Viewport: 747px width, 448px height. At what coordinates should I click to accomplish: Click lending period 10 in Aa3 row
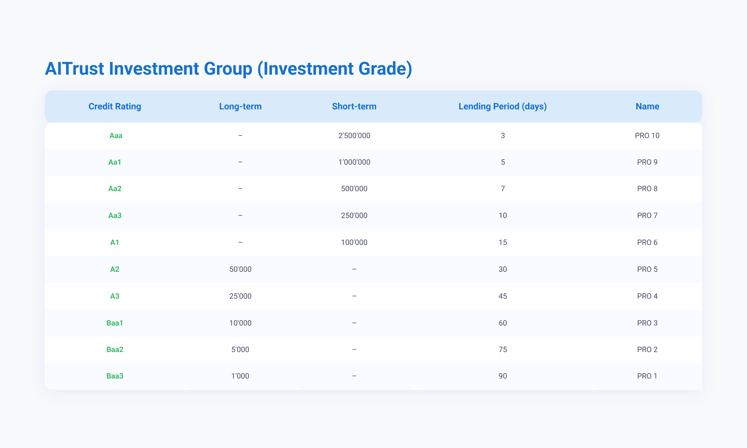coord(503,216)
